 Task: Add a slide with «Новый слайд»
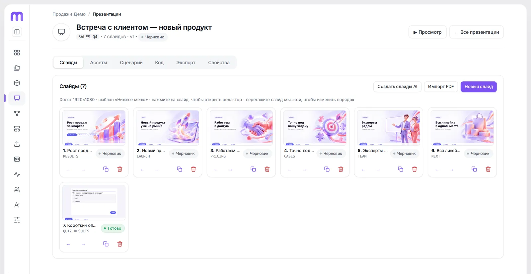click(x=479, y=87)
